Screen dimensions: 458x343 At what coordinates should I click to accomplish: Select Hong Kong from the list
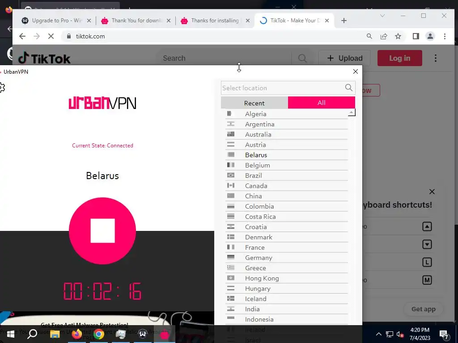click(287, 278)
